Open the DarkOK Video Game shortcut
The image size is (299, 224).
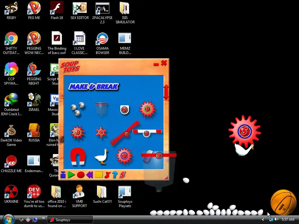11,135
